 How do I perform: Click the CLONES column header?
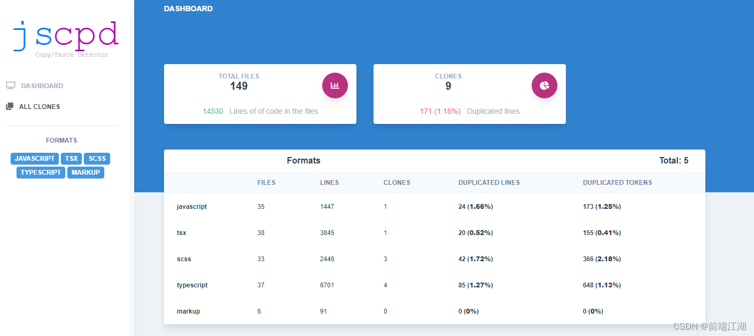point(397,183)
